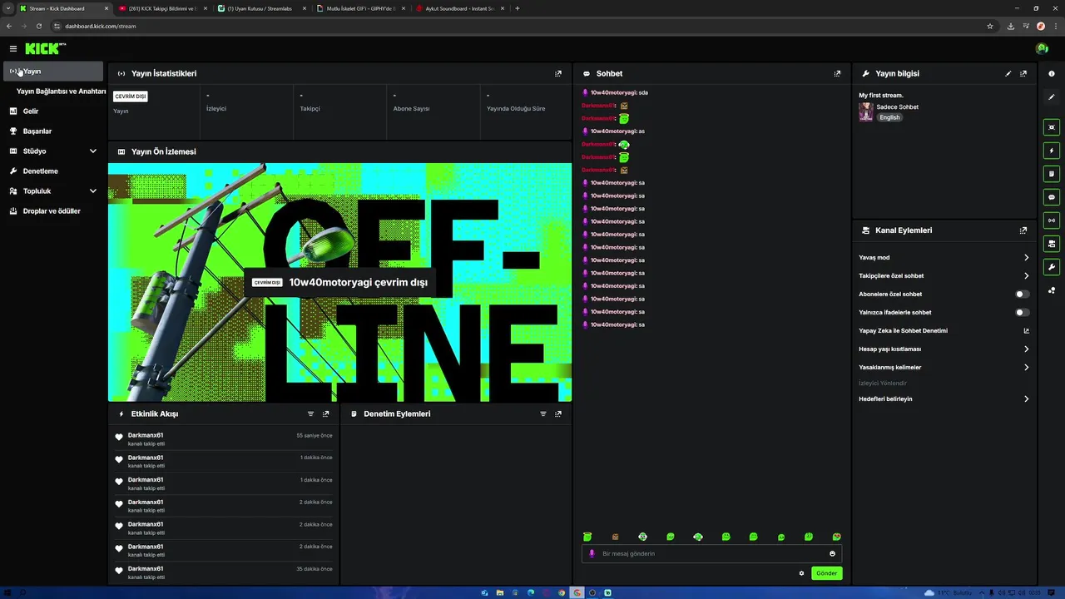
Task: Open the browser downloads icon
Action: [x=1011, y=26]
